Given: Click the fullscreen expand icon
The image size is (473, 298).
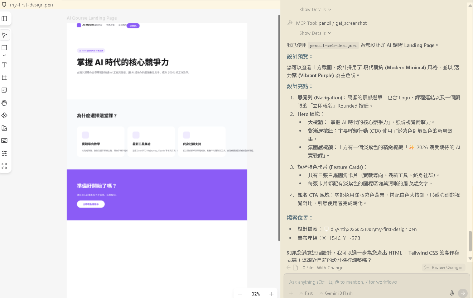Looking at the screenshot, I should coord(5,166).
